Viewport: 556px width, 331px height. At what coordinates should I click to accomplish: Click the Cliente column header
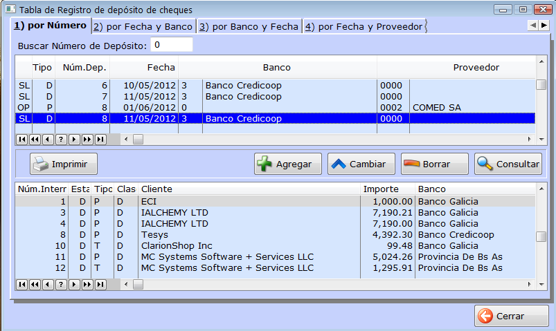249,189
